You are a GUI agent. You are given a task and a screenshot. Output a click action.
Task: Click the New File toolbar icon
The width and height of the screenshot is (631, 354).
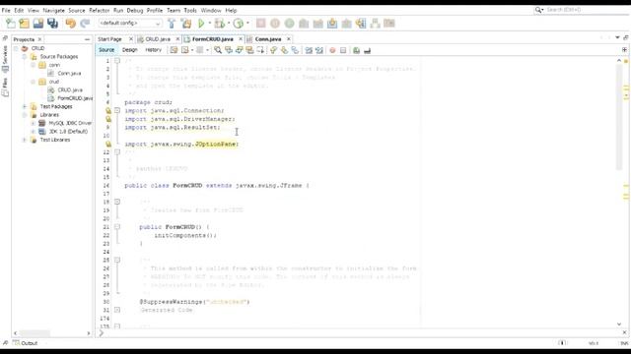(x=11, y=24)
